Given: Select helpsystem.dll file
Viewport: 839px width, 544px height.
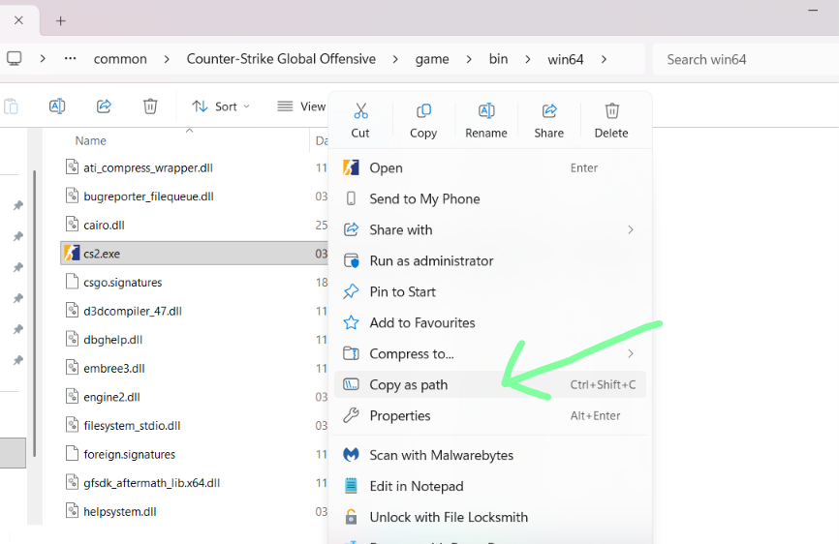Looking at the screenshot, I should [x=120, y=512].
